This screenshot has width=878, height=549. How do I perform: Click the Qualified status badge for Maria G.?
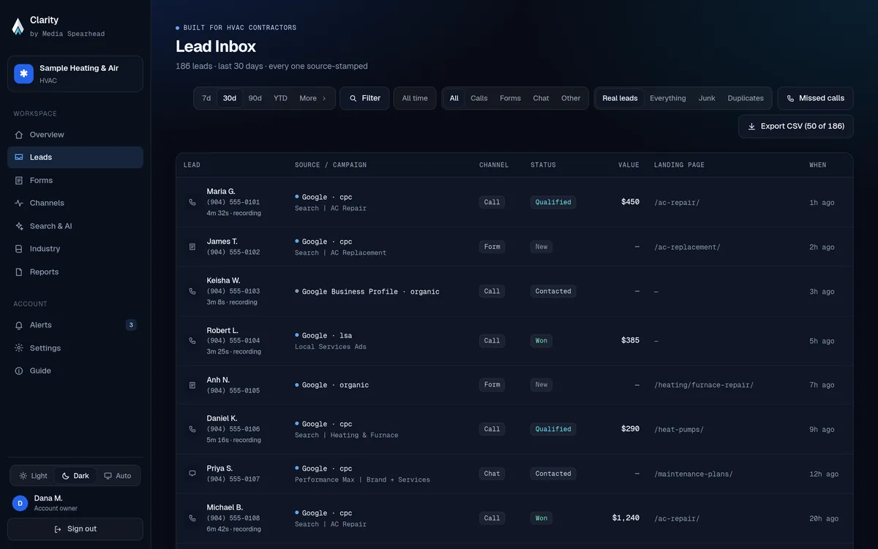point(553,202)
